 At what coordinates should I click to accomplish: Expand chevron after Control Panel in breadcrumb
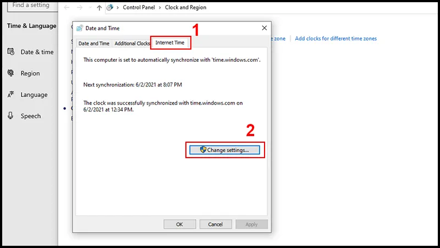tap(160, 8)
